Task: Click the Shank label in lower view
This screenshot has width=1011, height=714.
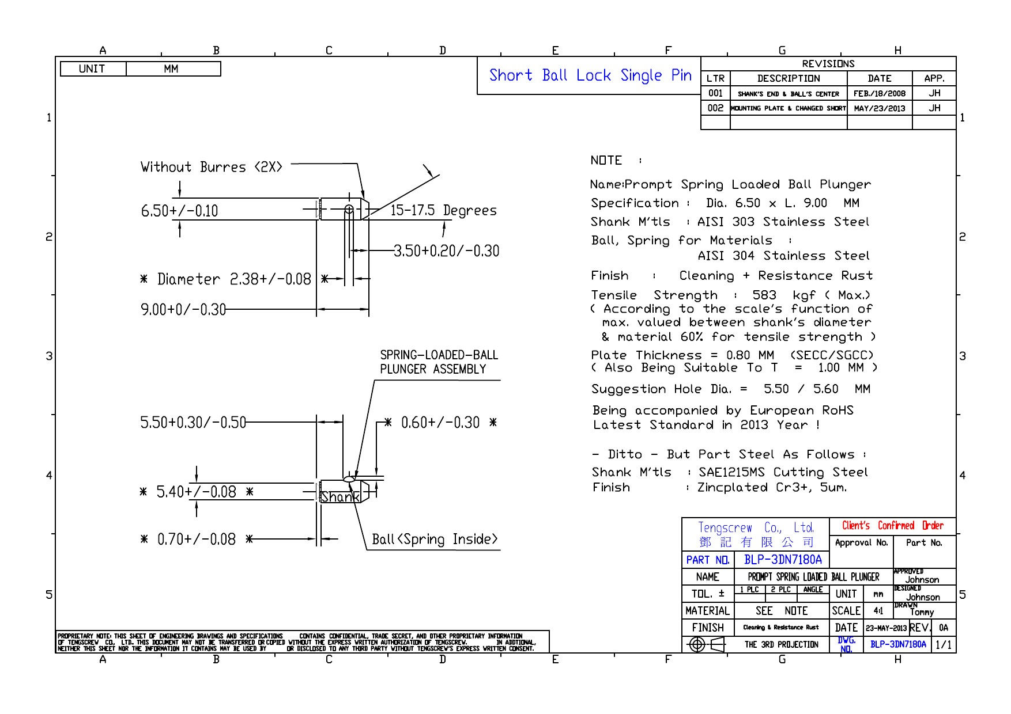Action: coord(339,497)
